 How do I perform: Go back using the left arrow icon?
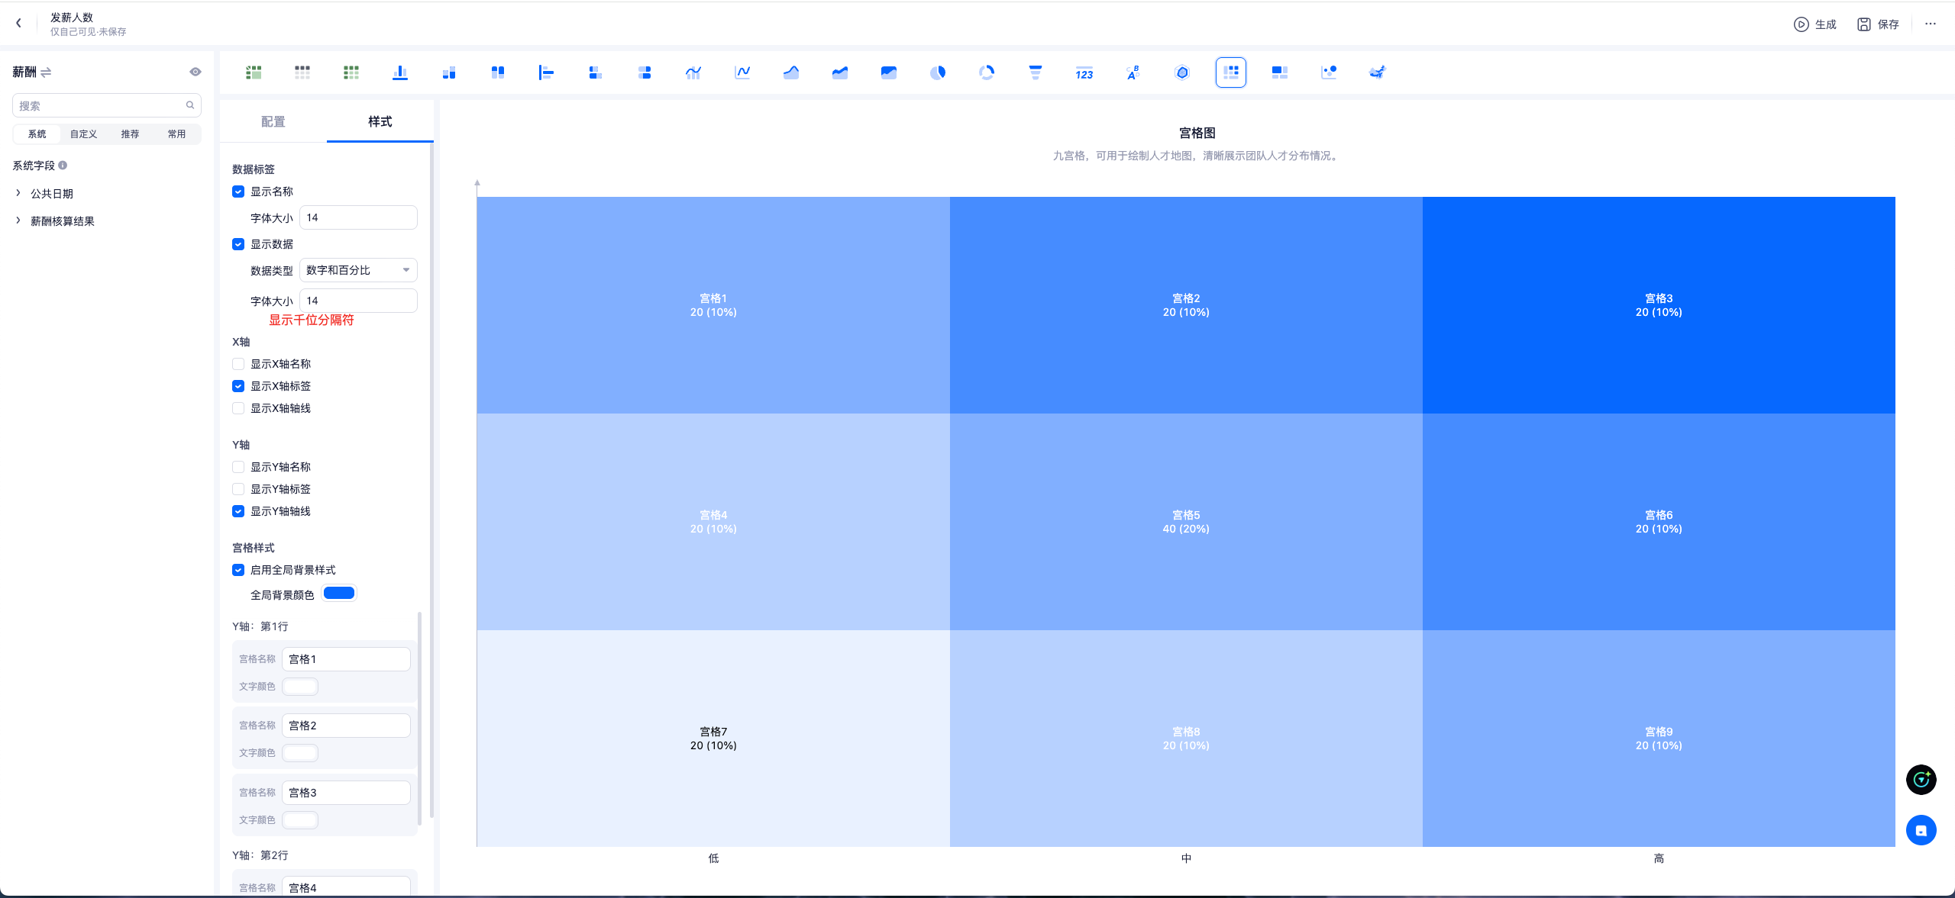click(x=18, y=24)
